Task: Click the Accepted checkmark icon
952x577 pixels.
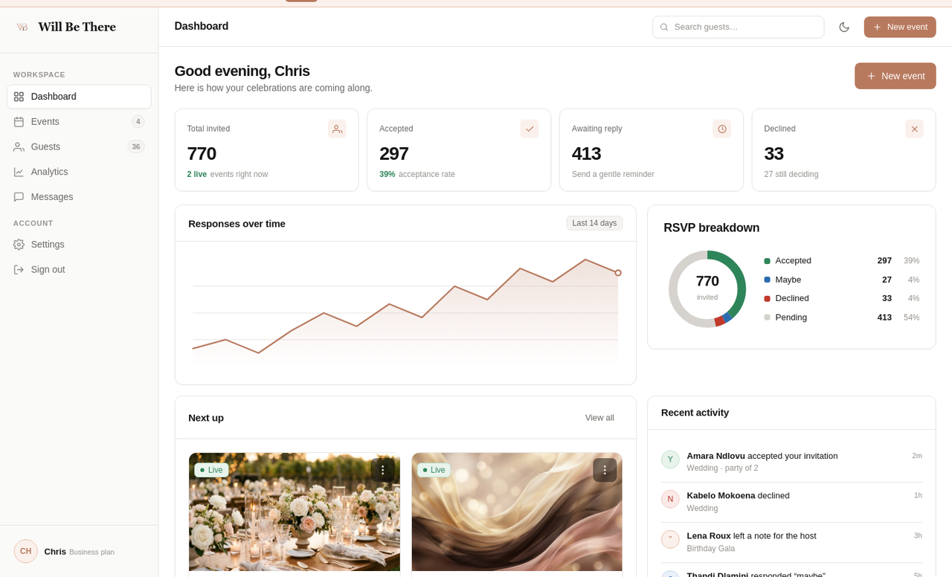Action: click(x=530, y=129)
